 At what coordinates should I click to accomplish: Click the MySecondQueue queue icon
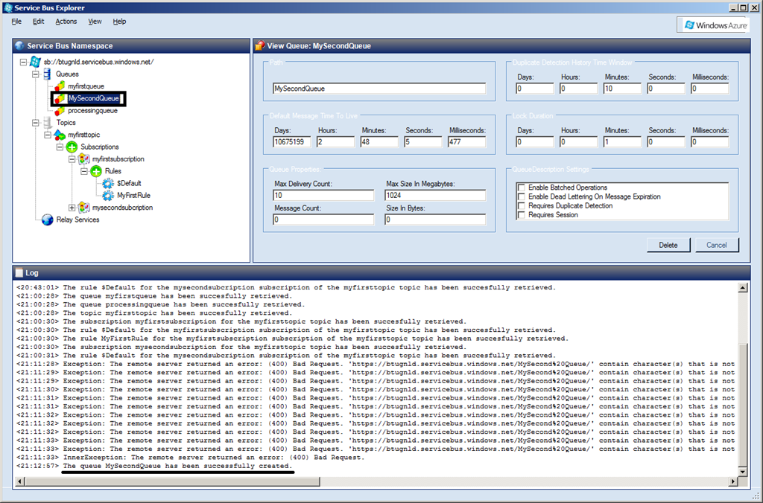pyautogui.click(x=60, y=98)
